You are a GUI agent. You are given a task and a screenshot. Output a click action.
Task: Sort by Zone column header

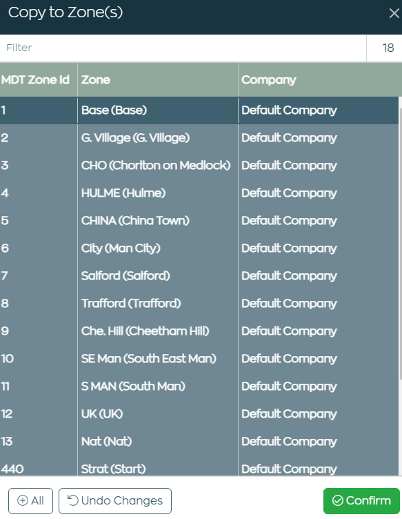(x=158, y=80)
